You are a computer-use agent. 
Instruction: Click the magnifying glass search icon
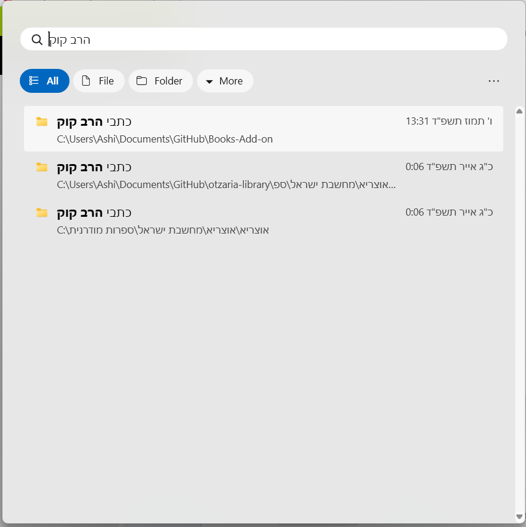37,40
